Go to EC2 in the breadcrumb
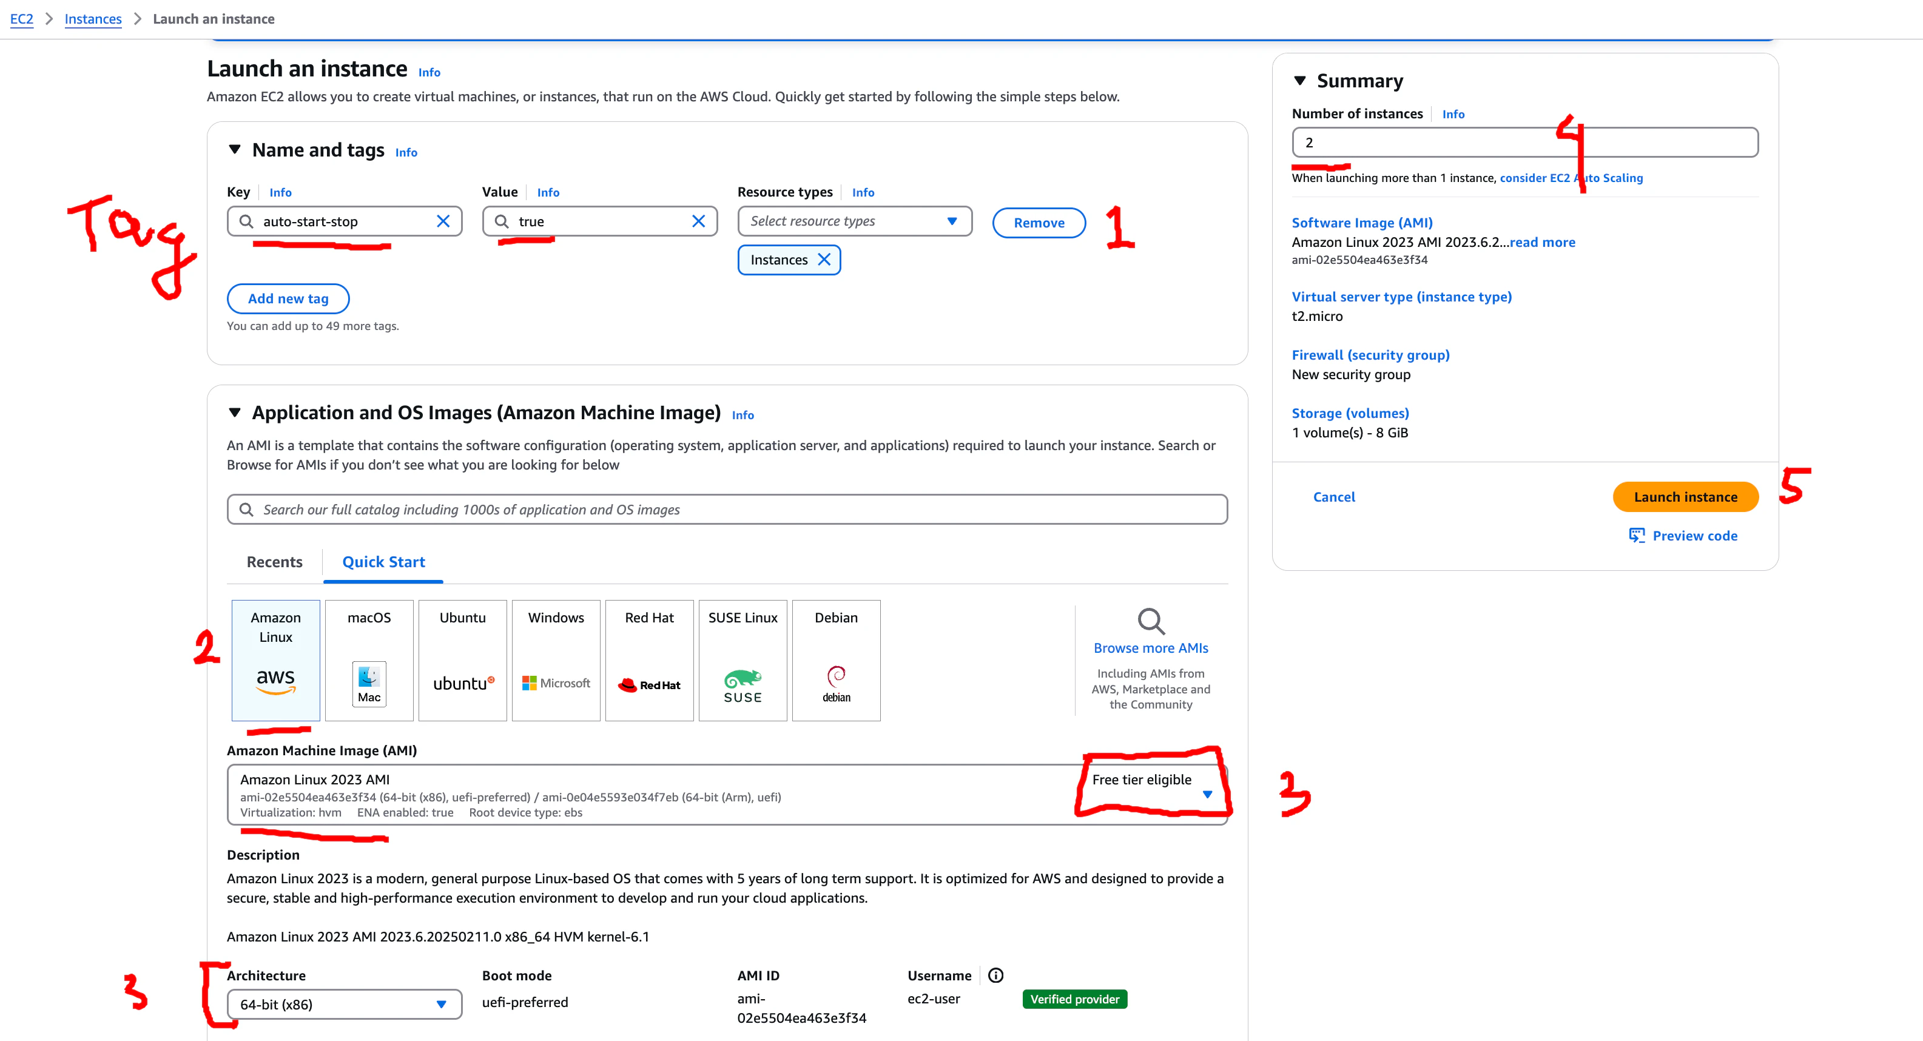Image resolution: width=1923 pixels, height=1041 pixels. (22, 19)
